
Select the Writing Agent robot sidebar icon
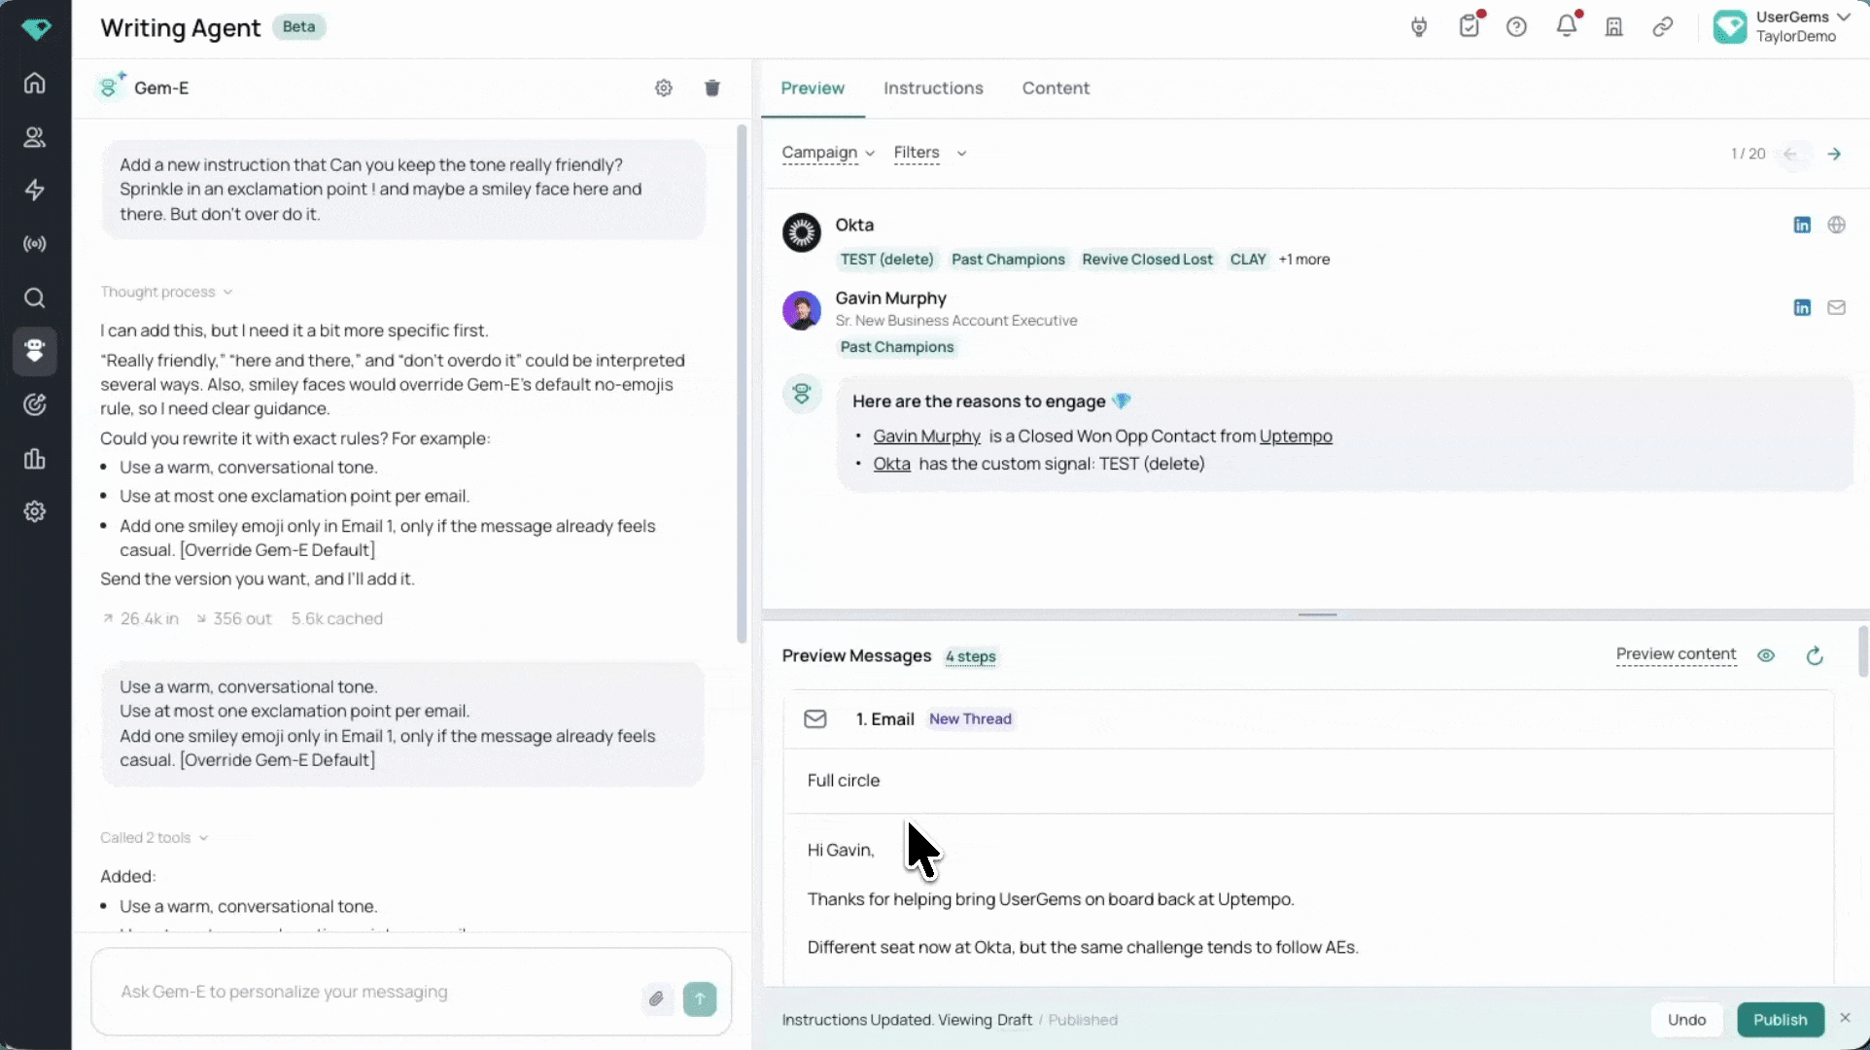(35, 350)
